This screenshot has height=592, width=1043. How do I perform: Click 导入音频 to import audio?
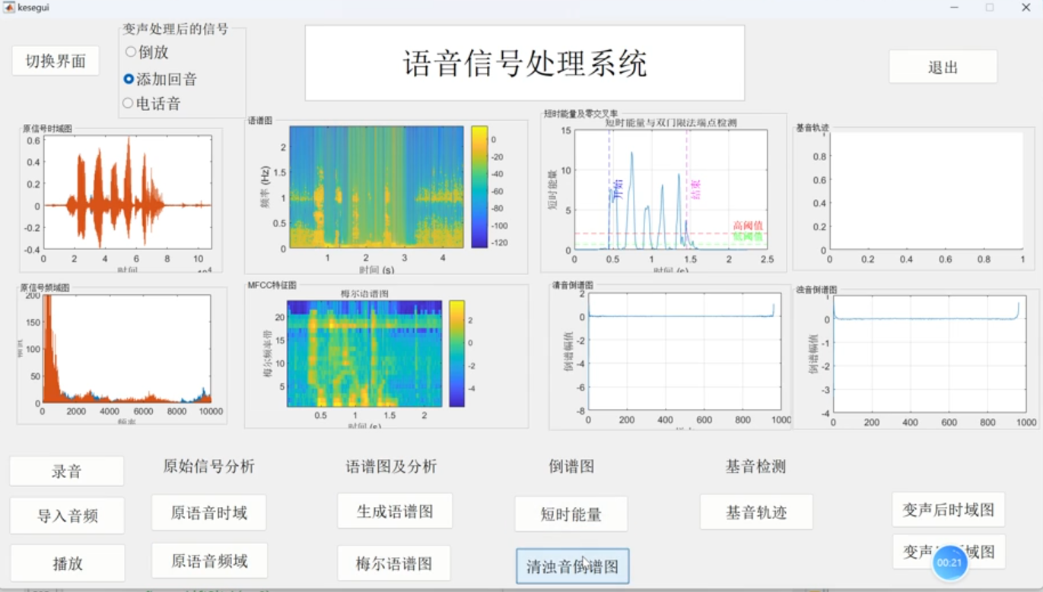coord(67,516)
